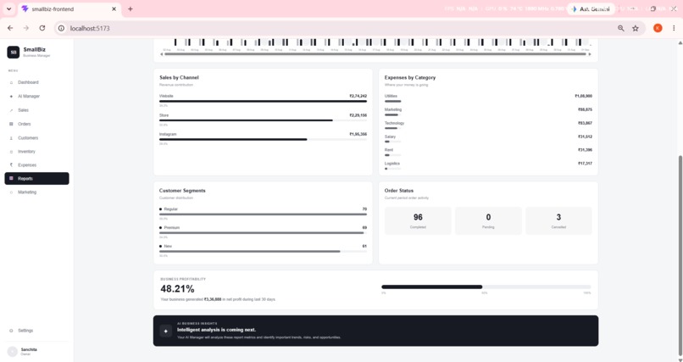Image resolution: width=683 pixels, height=362 pixels.
Task: Reload the page
Action: click(x=42, y=28)
